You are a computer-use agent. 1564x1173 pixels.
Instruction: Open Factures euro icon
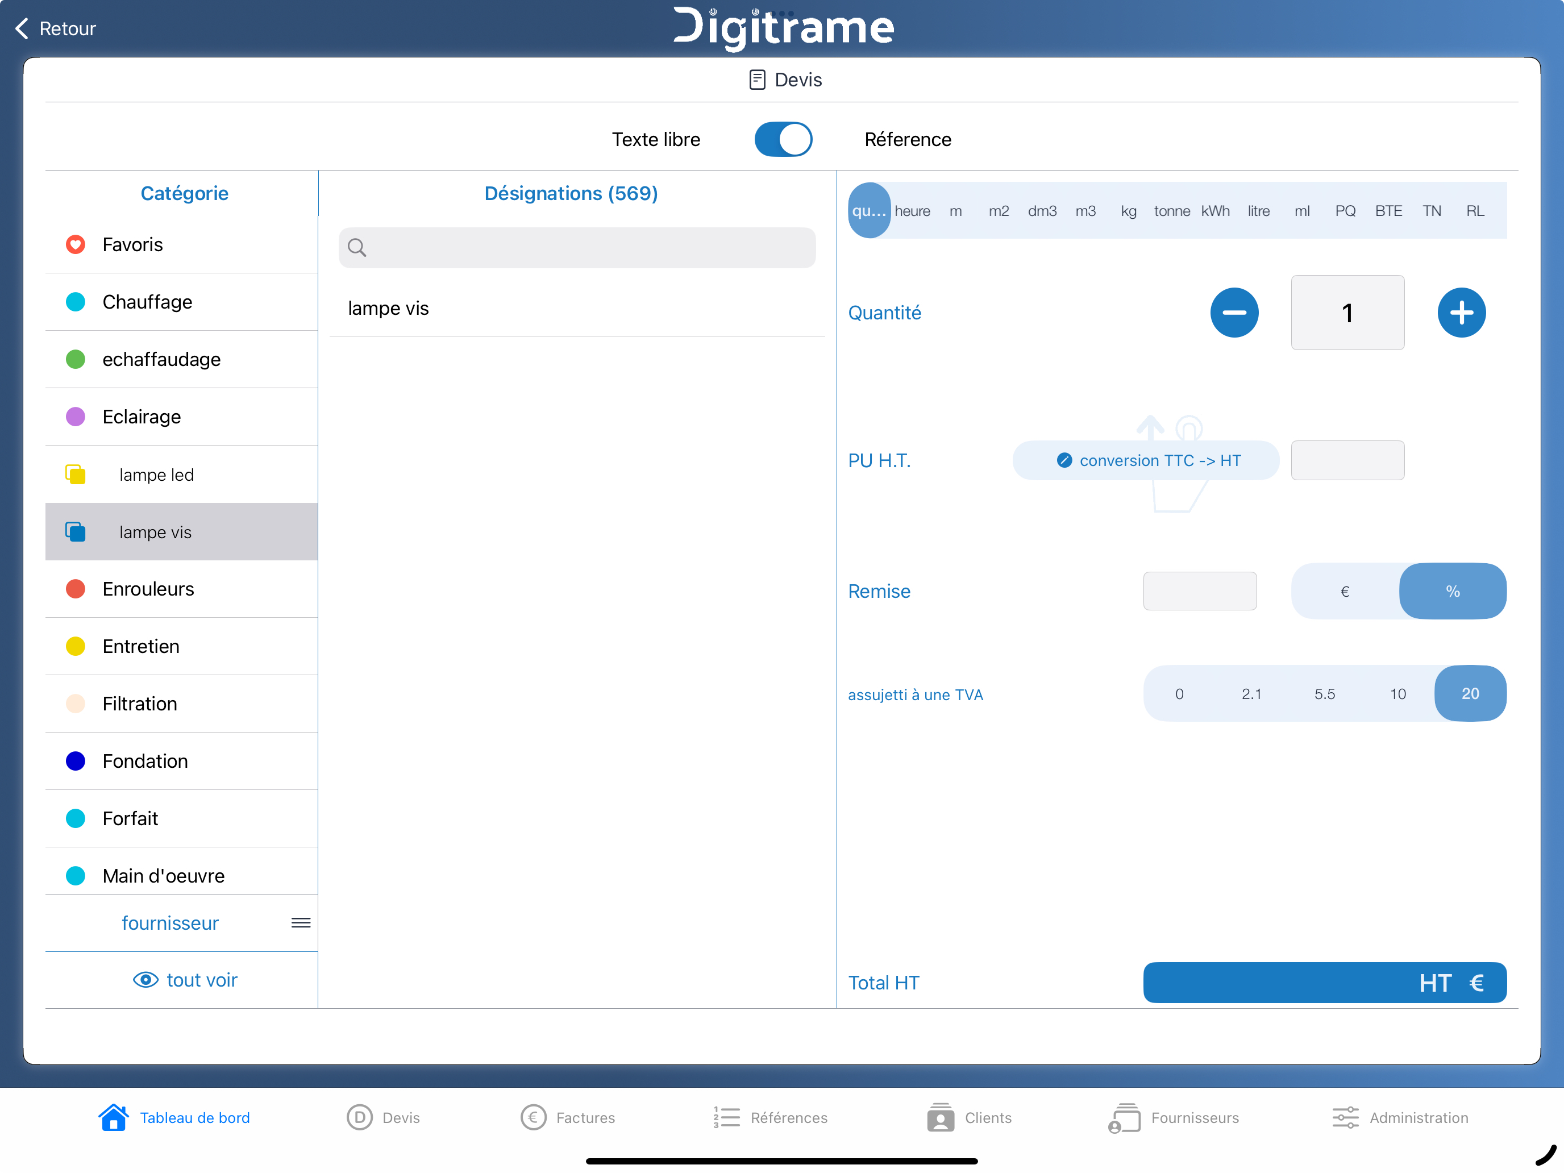click(x=533, y=1117)
